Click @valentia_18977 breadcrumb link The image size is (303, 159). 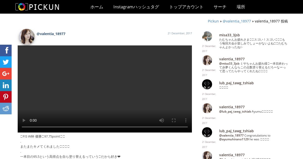[237, 21]
